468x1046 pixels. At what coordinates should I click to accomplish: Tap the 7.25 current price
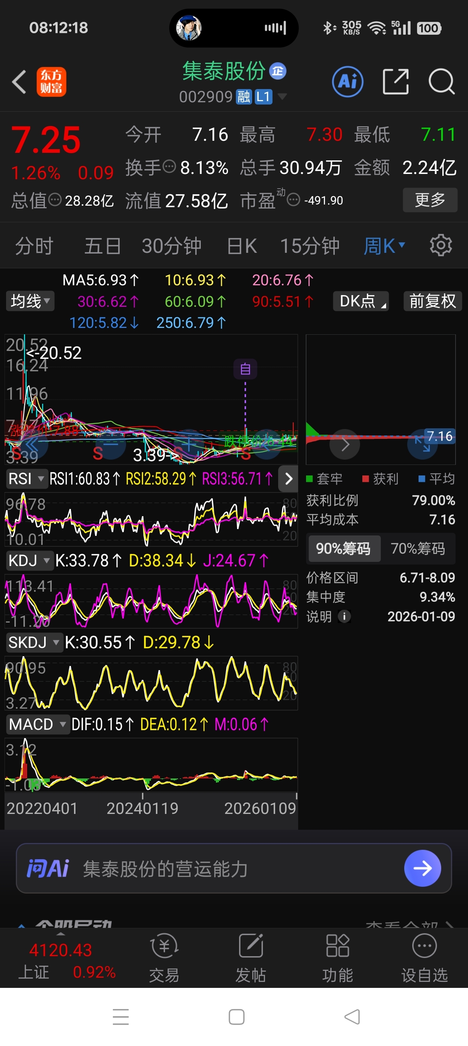46,140
